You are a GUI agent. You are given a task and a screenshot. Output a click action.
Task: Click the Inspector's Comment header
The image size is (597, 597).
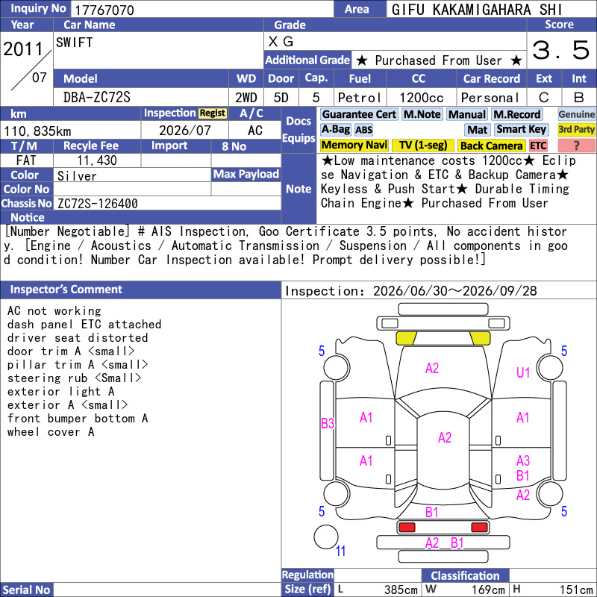pyautogui.click(x=66, y=290)
